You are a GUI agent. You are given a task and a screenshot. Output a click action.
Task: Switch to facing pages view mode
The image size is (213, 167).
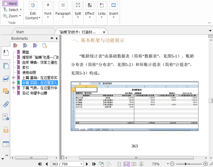point(134,164)
